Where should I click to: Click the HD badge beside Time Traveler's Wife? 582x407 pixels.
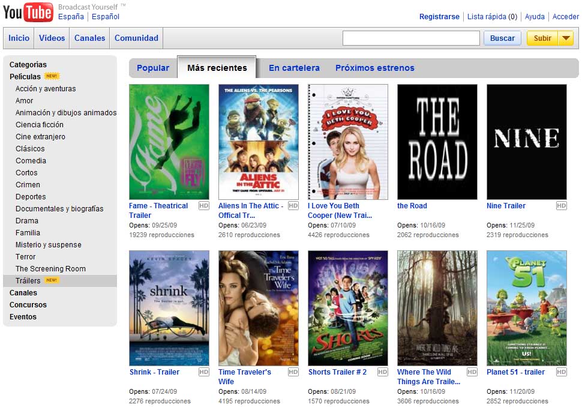(x=293, y=372)
